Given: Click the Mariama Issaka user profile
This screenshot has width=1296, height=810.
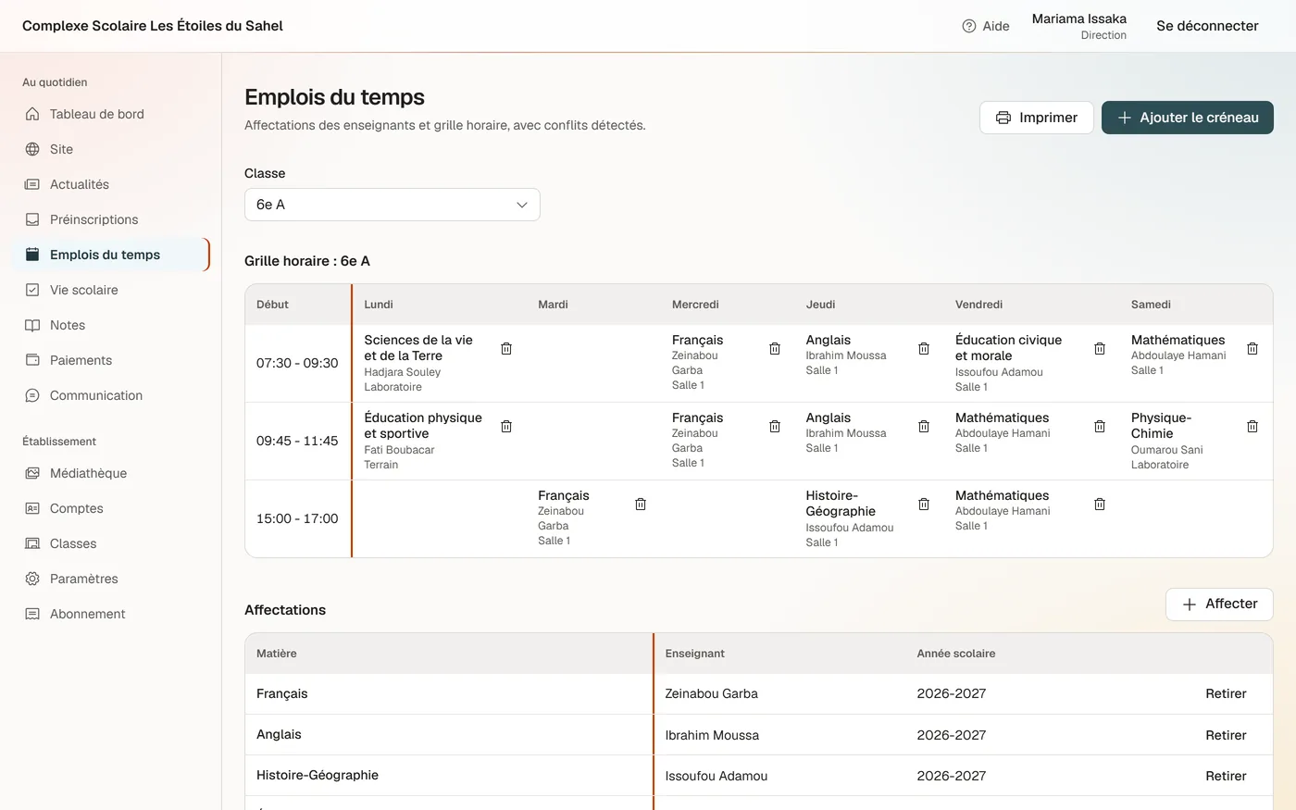Looking at the screenshot, I should [x=1079, y=26].
